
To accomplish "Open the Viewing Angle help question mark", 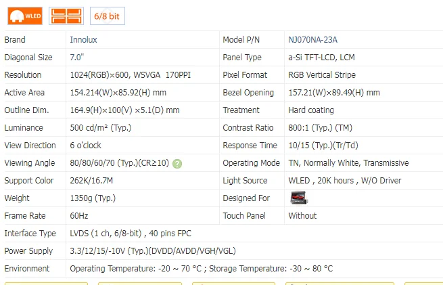I will [x=177, y=164].
